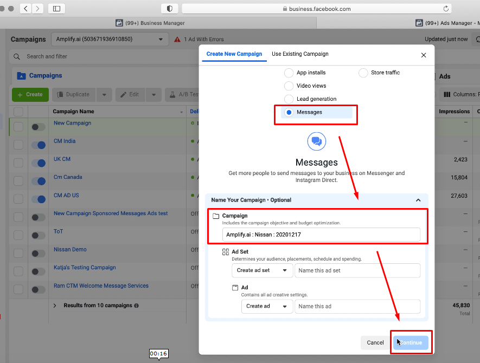This screenshot has height=363, width=480.
Task: Toggle the CM India campaign switch
Action: coord(39,145)
